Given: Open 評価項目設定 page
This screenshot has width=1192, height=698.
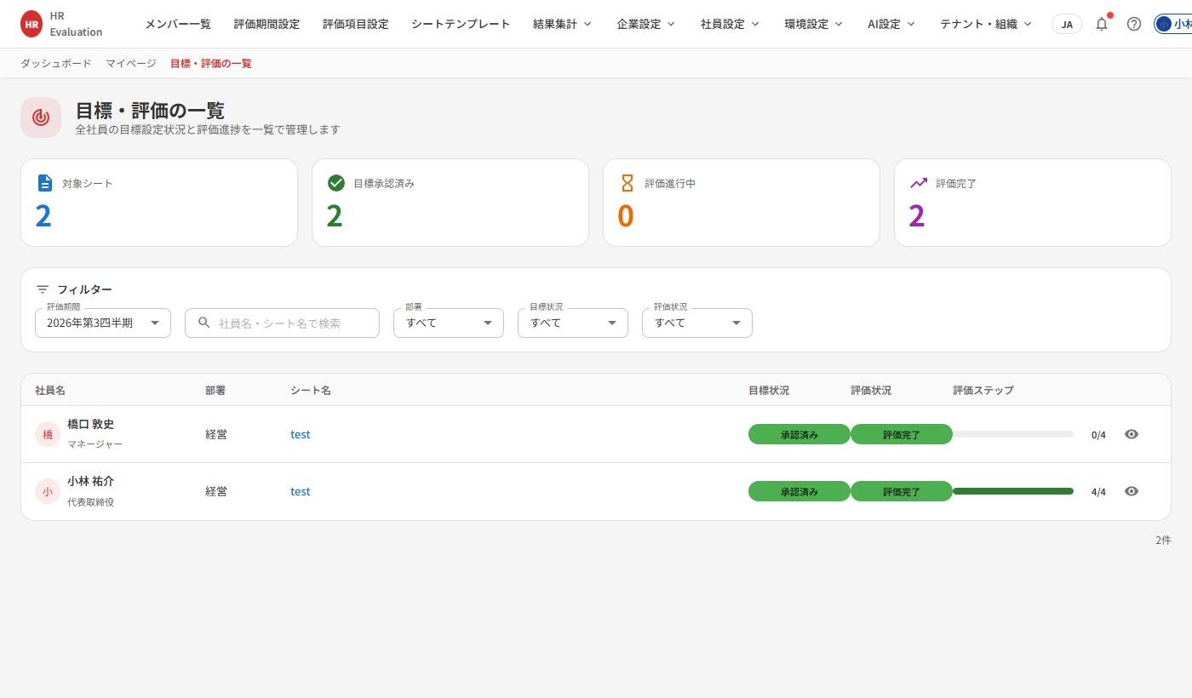Looking at the screenshot, I should tap(355, 24).
